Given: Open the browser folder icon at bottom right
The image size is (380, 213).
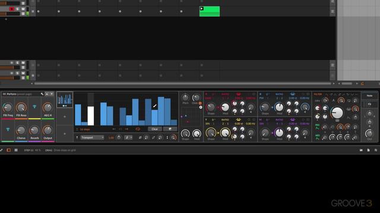Looking at the screenshot, I should 361,150.
